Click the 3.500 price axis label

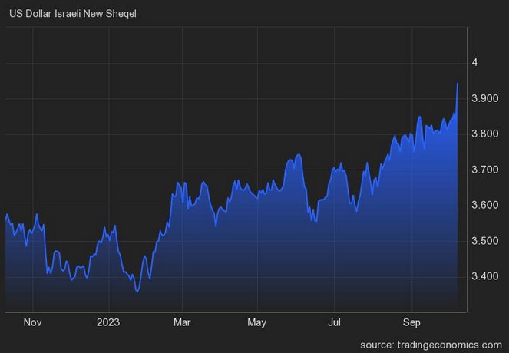tap(485, 241)
